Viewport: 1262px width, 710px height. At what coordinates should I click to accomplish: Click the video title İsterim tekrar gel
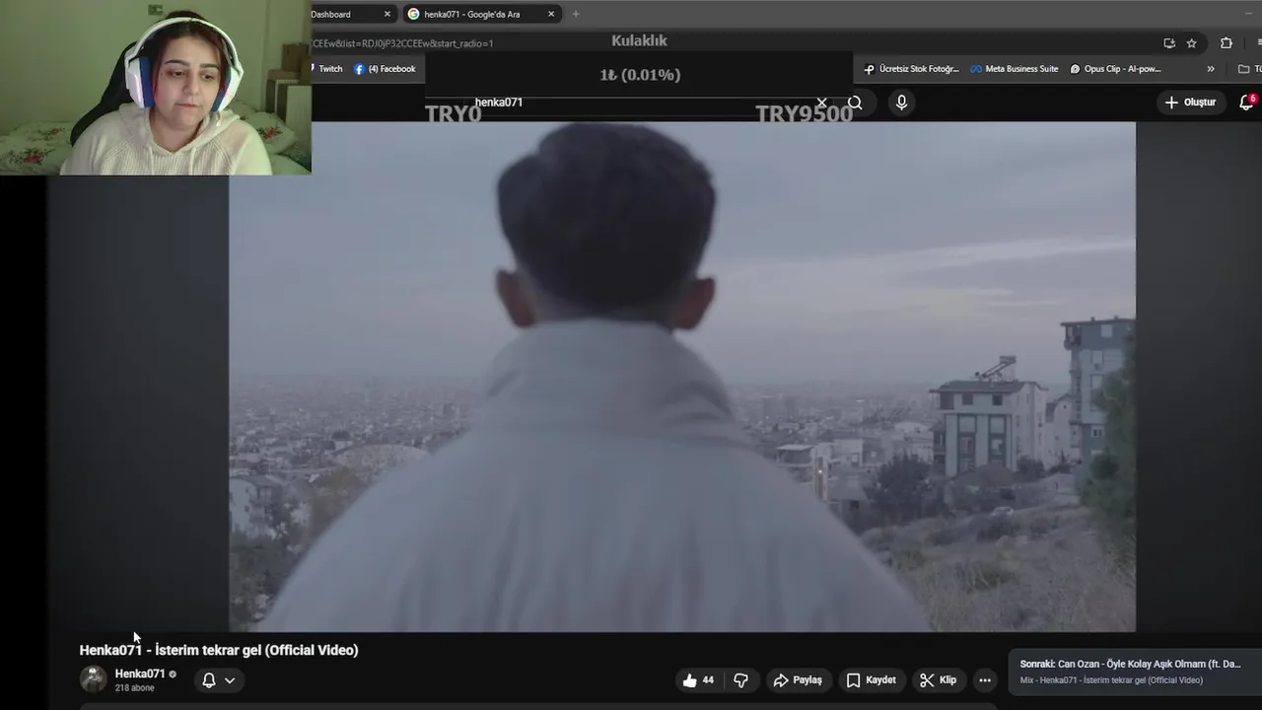point(219,650)
